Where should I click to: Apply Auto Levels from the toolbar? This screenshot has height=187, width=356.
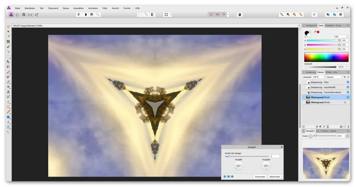(79, 14)
